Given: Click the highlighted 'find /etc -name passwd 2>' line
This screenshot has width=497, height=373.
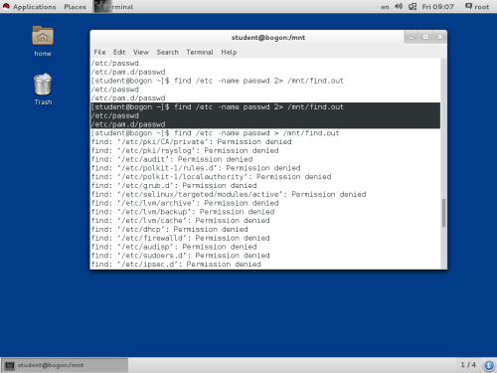Looking at the screenshot, I should click(x=218, y=107).
